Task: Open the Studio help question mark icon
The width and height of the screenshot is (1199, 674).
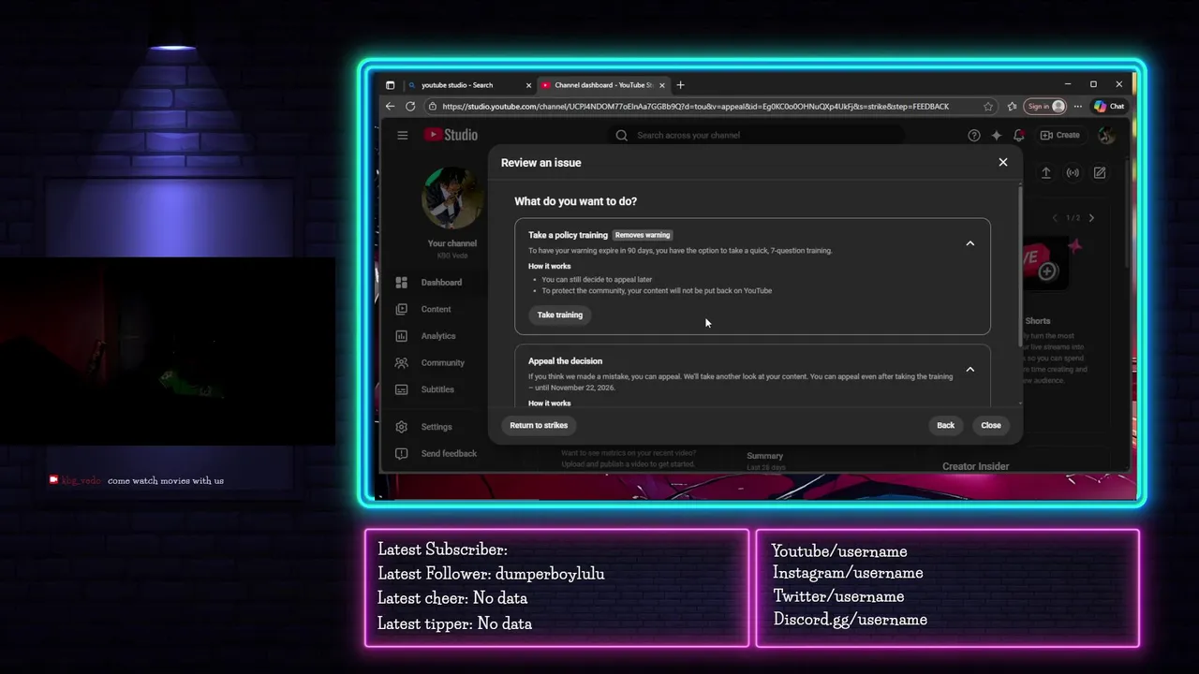Action: [974, 135]
